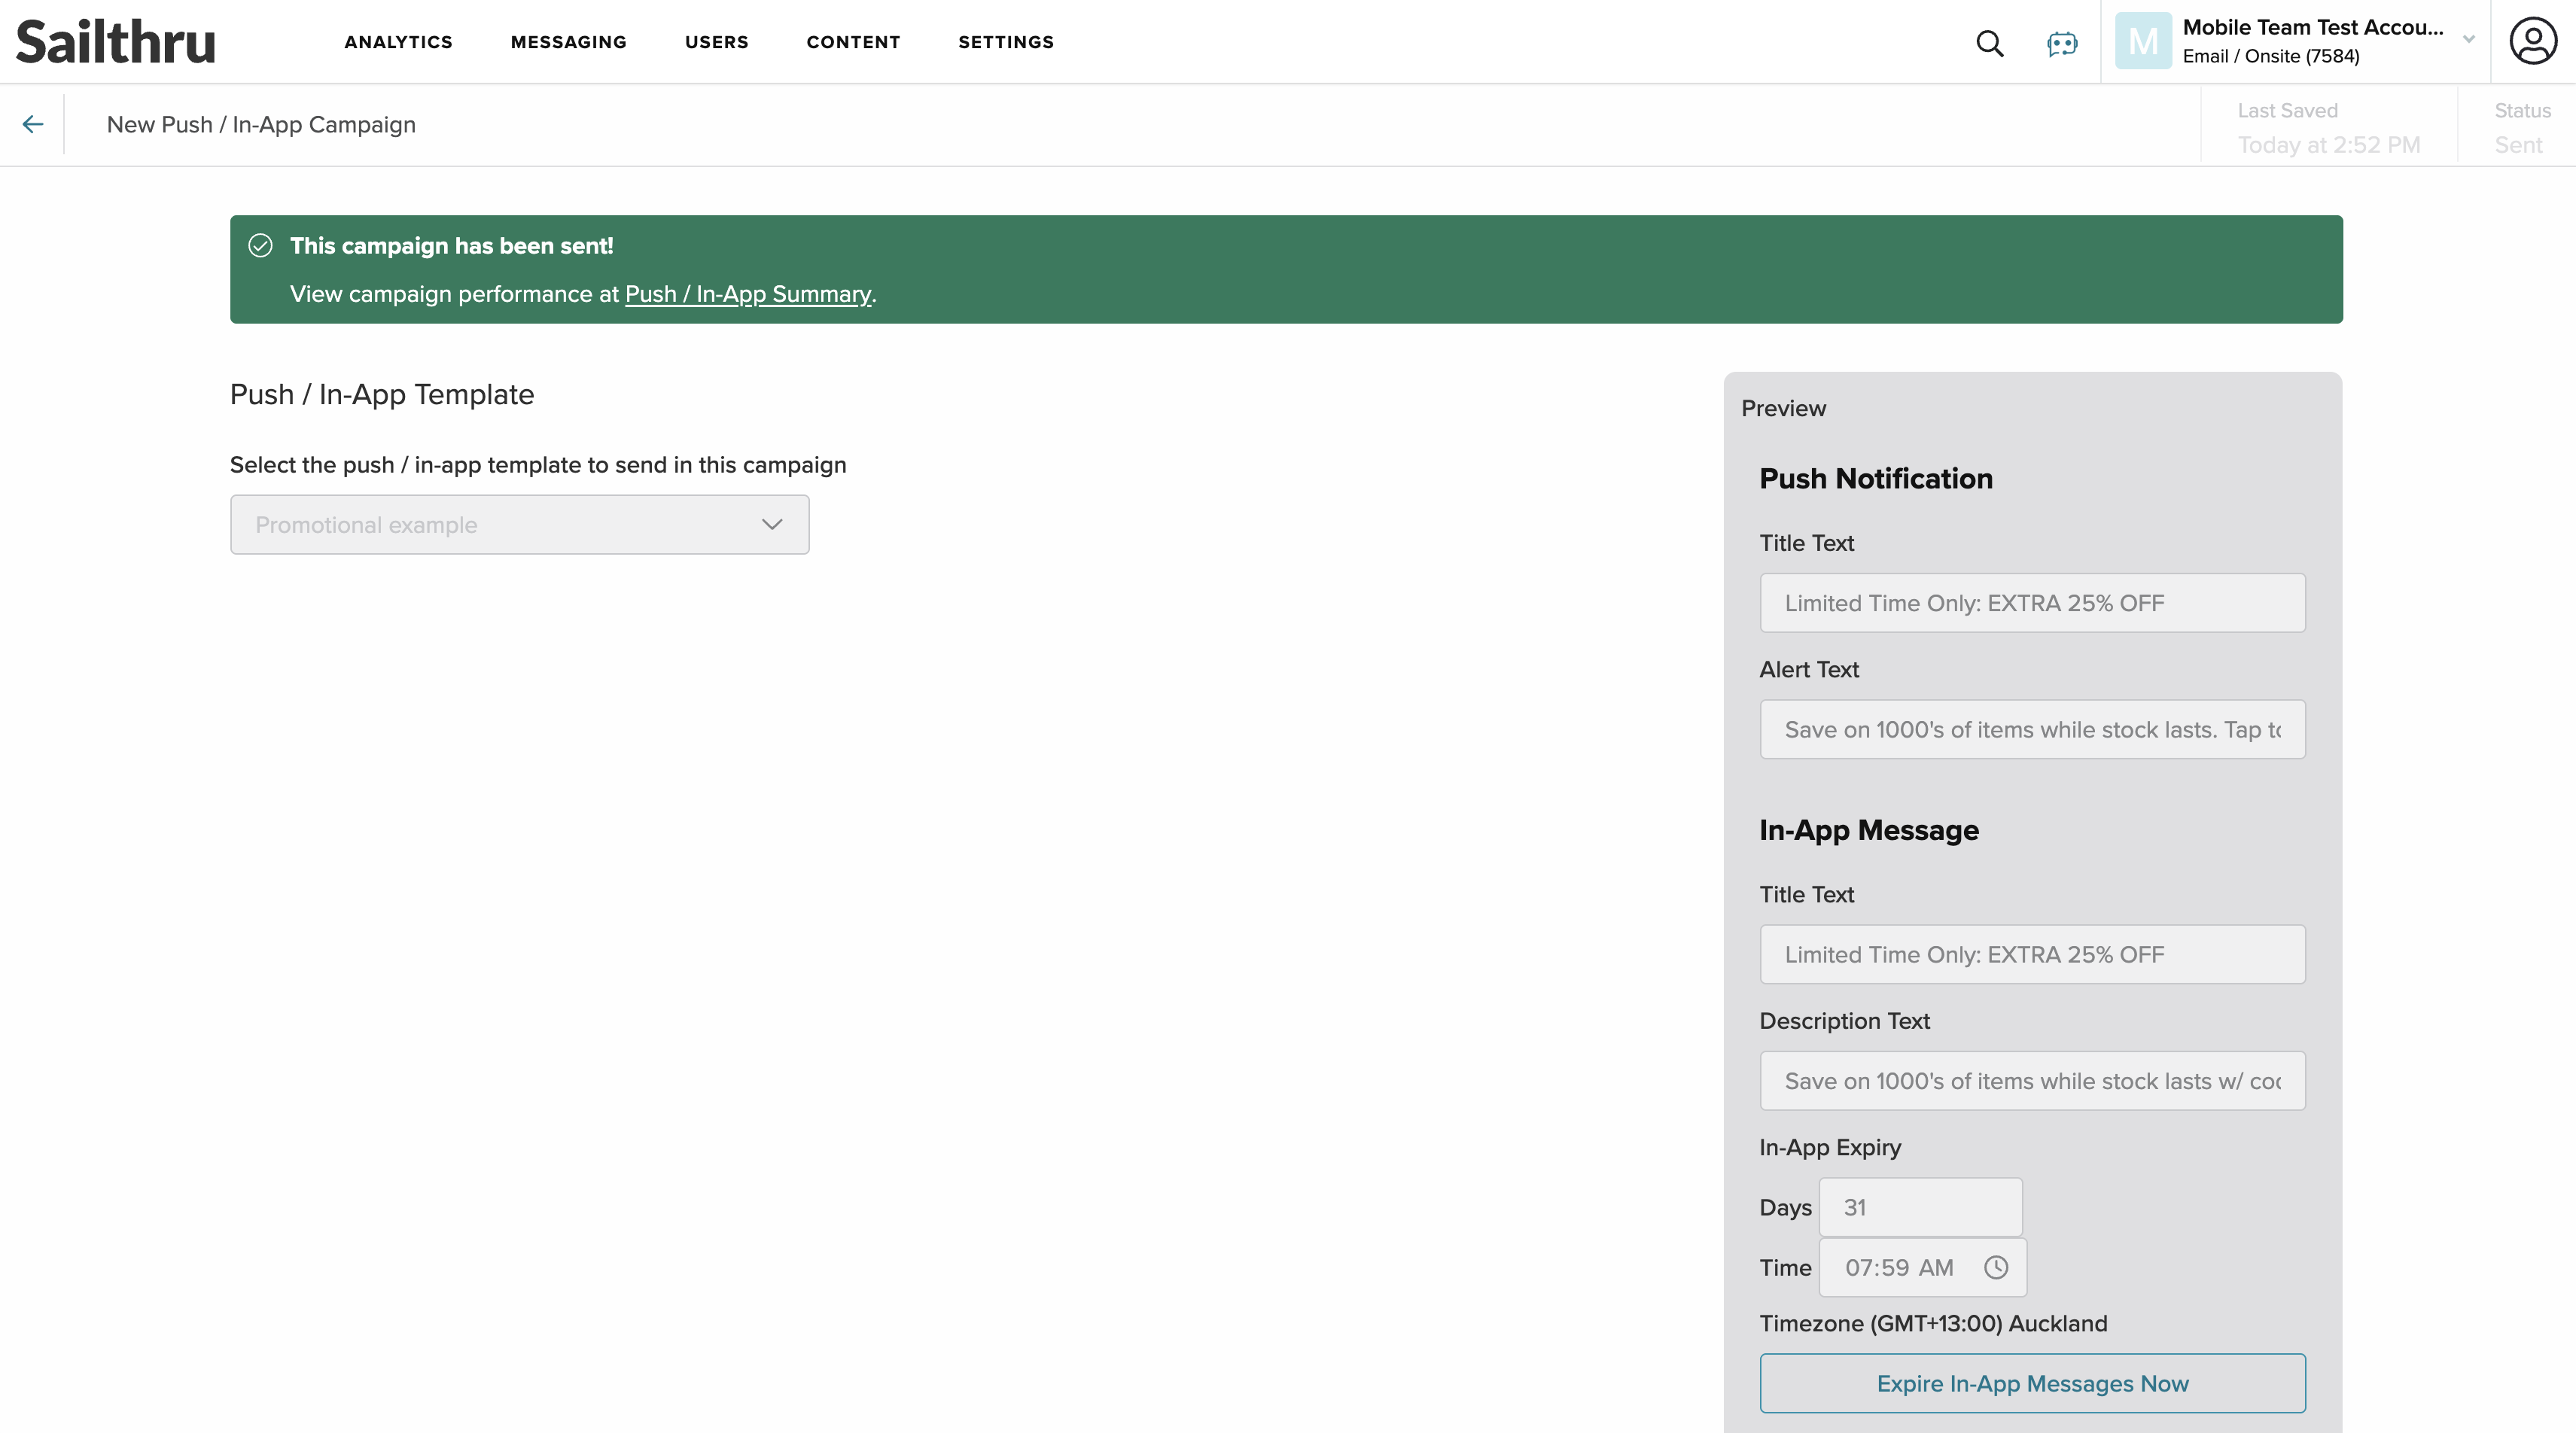2576x1433 pixels.
Task: Click the checkmark icon in sent banner
Action: tap(260, 246)
